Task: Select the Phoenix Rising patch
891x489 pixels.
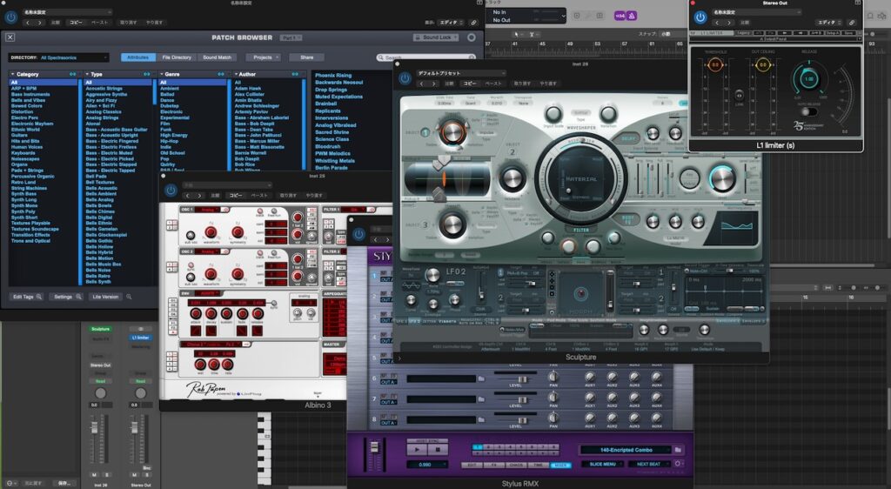Action: tap(333, 76)
